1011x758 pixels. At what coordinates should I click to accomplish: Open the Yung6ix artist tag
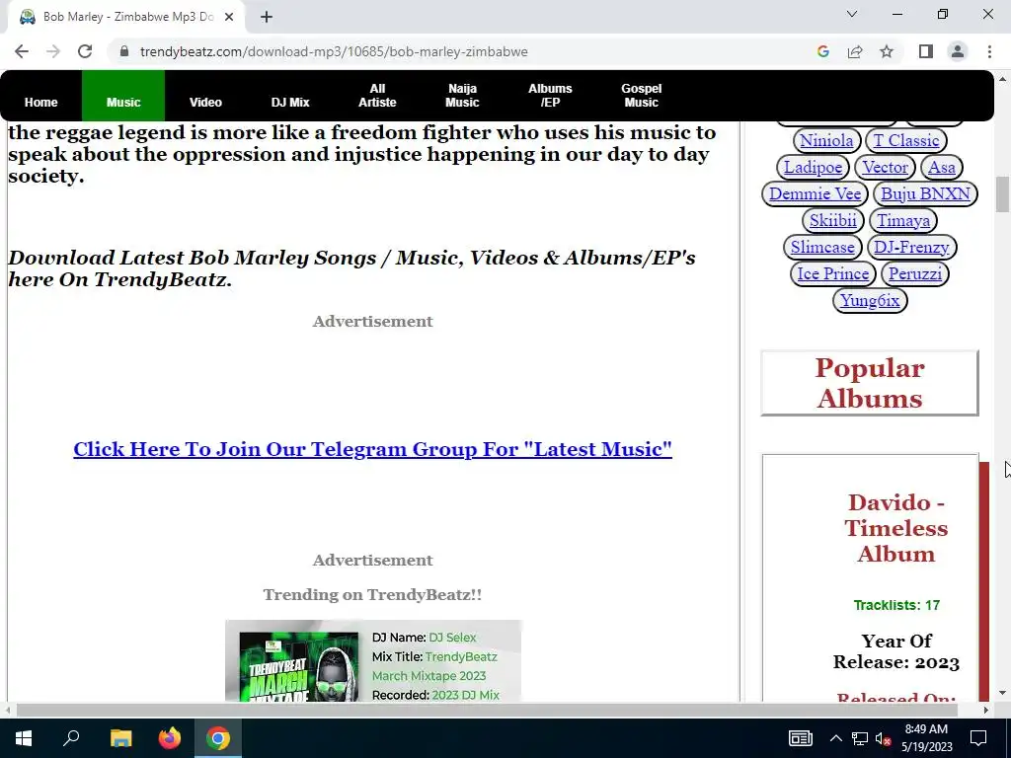click(870, 300)
